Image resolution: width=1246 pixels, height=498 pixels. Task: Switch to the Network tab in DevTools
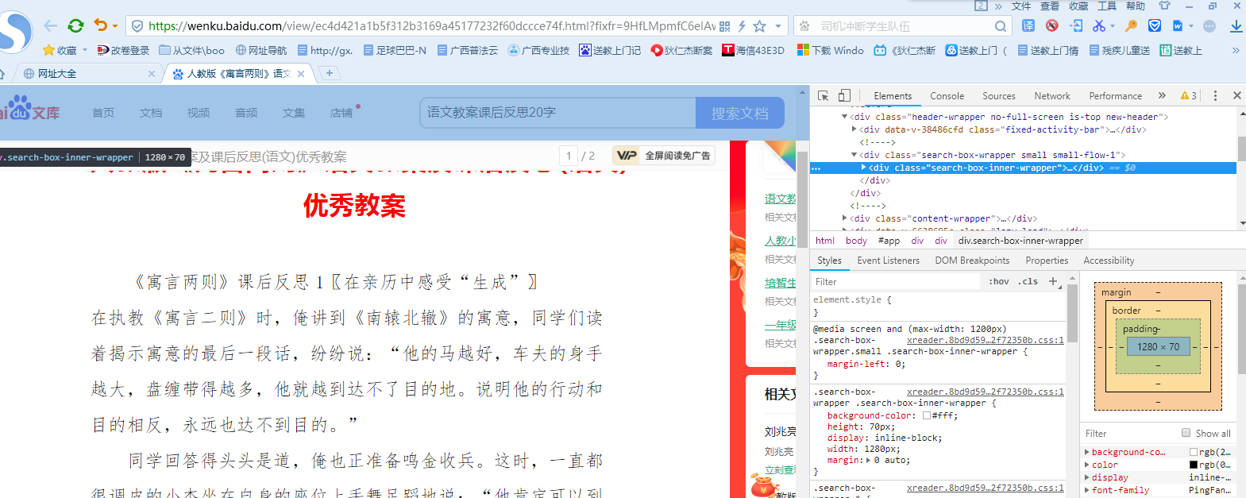tap(1052, 96)
